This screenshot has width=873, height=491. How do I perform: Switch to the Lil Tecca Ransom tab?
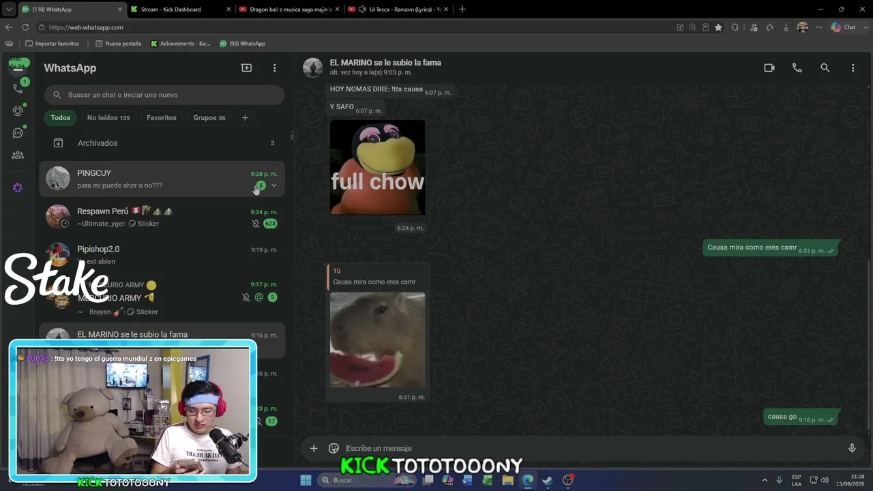397,10
